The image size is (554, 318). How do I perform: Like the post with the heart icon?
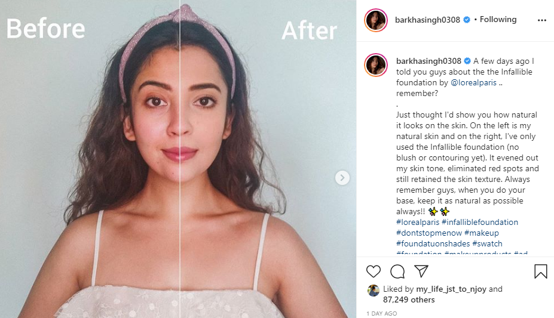pyautogui.click(x=374, y=271)
